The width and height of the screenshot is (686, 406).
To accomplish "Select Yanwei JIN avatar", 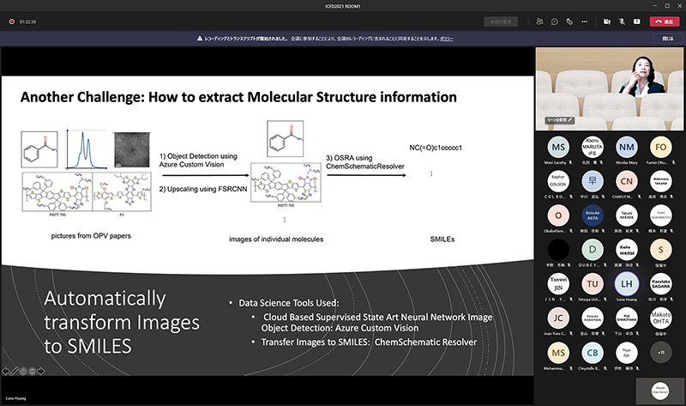I will pos(558,284).
